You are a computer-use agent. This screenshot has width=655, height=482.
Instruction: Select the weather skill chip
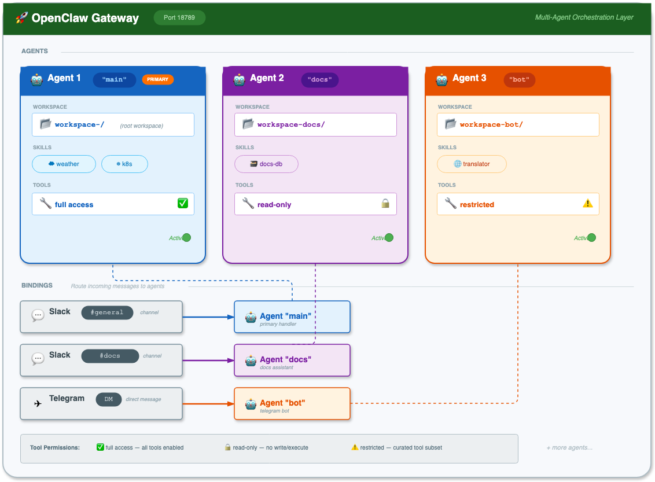point(64,164)
